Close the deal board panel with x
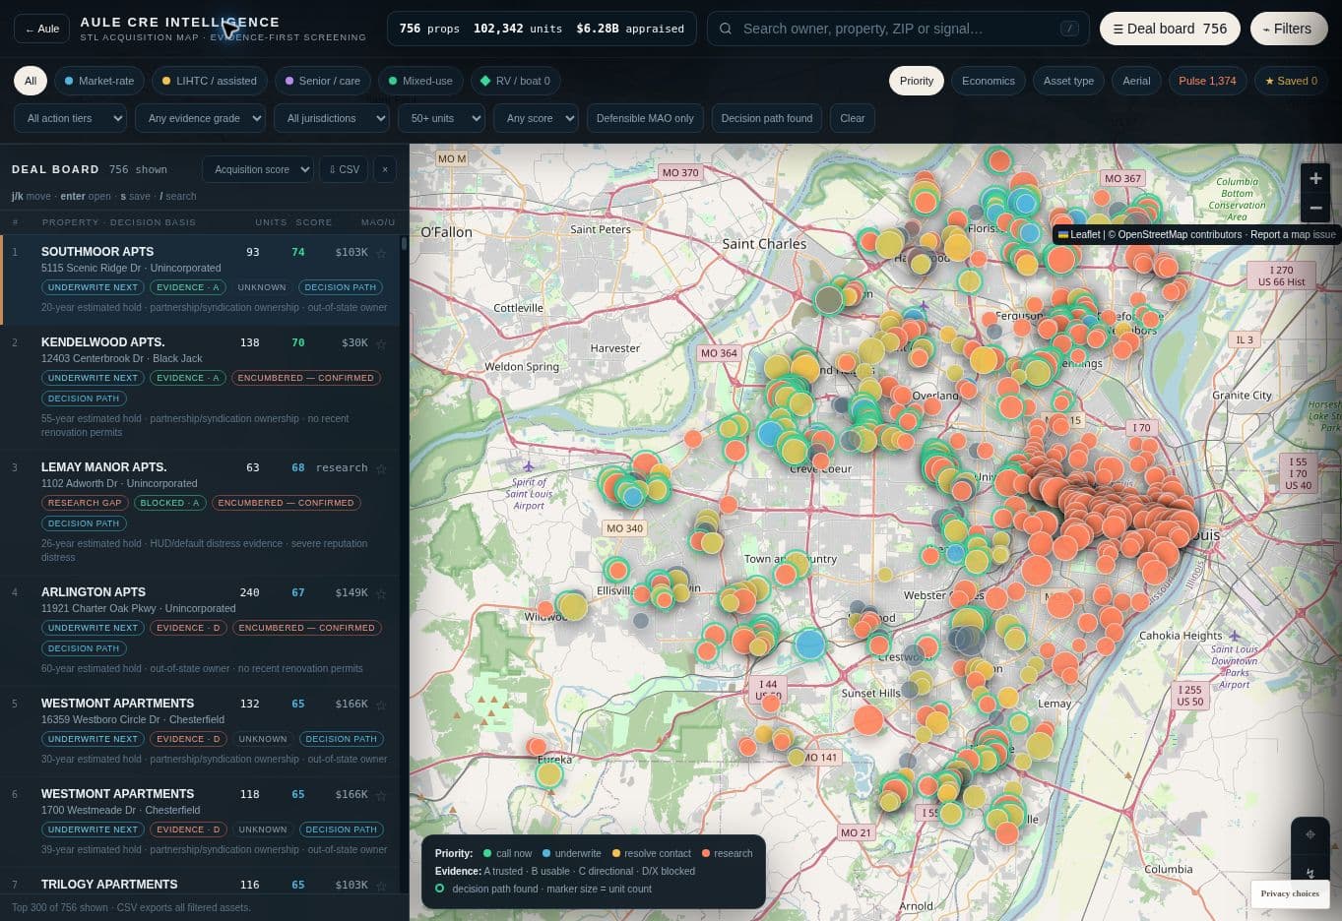The image size is (1342, 921). (385, 169)
